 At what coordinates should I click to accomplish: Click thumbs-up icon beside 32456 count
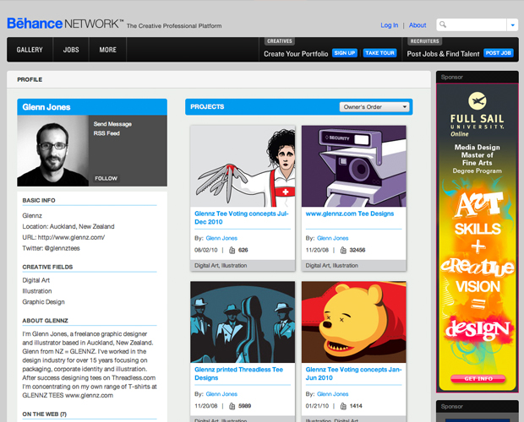coord(343,250)
